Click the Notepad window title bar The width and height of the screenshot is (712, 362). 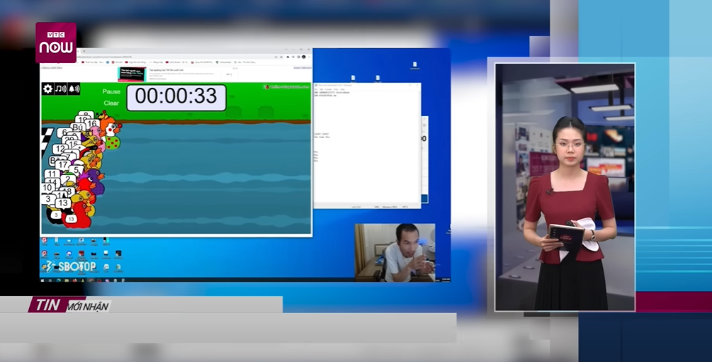click(x=367, y=85)
